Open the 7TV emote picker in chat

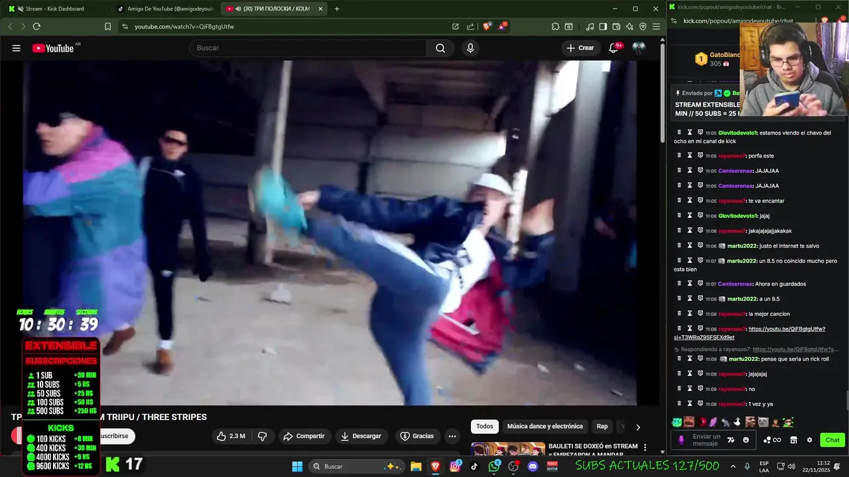point(731,440)
